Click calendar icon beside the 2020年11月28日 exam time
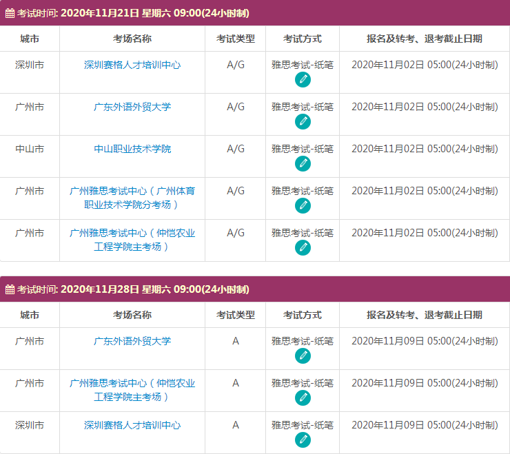Image resolution: width=510 pixels, height=454 pixels. [10, 289]
